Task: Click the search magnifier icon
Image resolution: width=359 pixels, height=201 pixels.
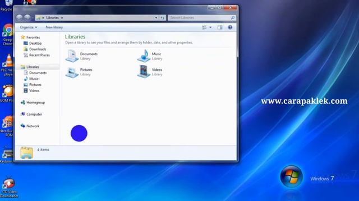Action: coord(233,18)
